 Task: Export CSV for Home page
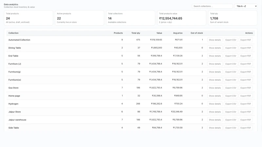[231, 96]
